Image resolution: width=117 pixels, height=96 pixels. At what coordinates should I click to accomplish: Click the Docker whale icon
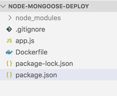click(9, 52)
